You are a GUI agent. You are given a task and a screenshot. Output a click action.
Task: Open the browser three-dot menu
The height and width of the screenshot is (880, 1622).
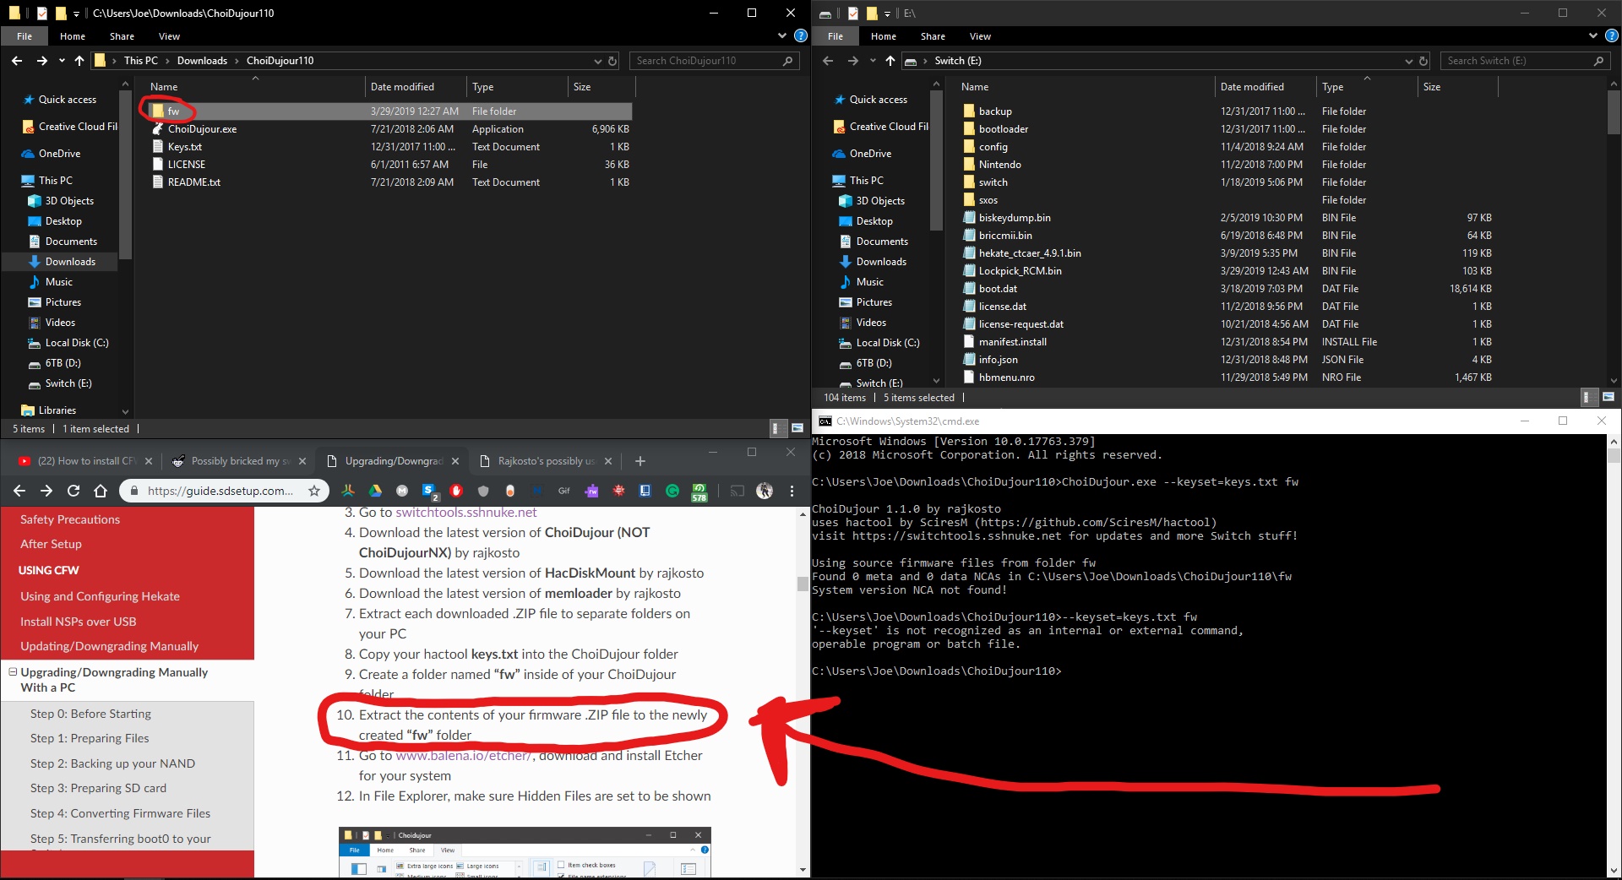point(792,491)
